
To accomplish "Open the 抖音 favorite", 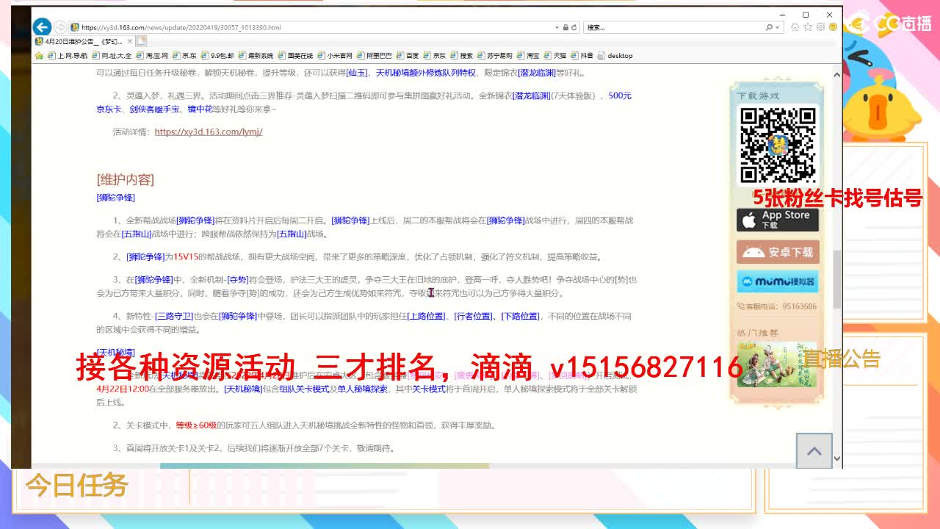I will [582, 55].
